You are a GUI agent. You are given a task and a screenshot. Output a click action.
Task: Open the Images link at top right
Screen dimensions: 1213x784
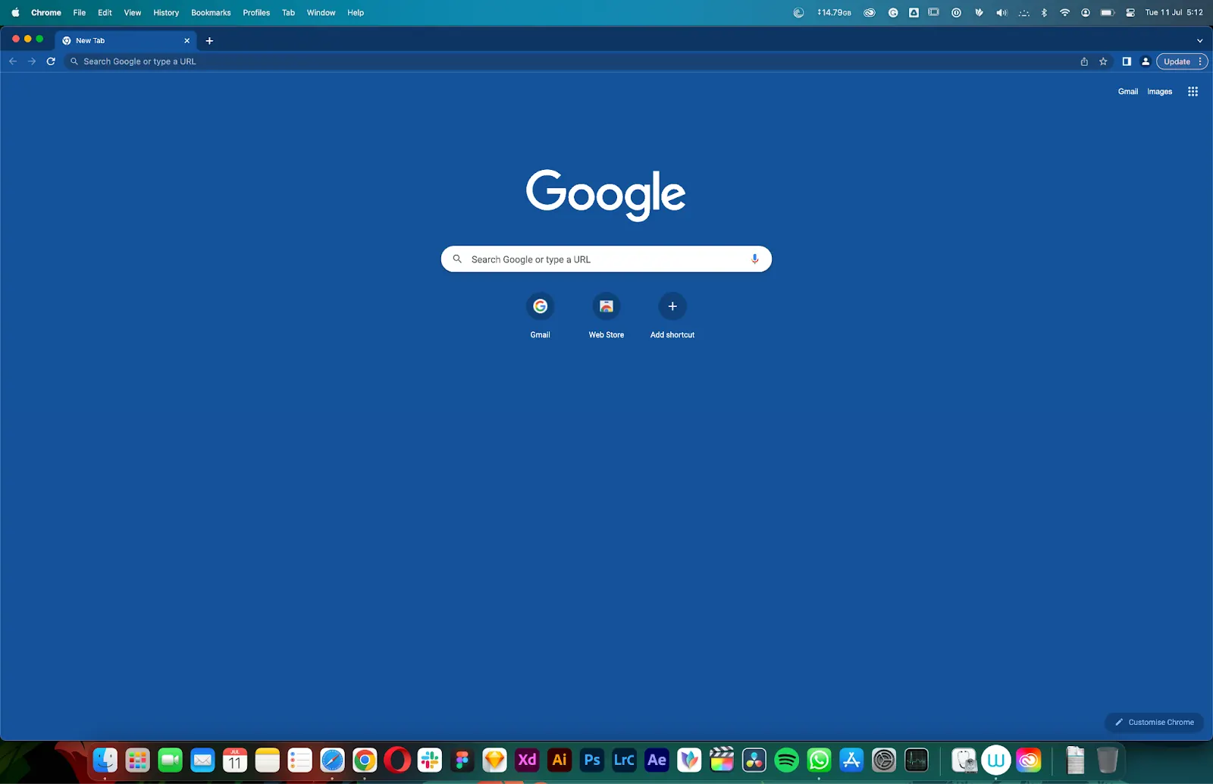[x=1159, y=92]
